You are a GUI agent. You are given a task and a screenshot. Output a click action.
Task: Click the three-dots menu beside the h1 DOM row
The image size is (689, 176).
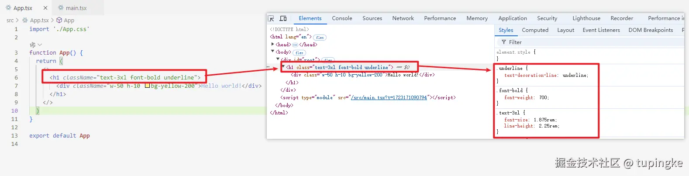pos(269,67)
